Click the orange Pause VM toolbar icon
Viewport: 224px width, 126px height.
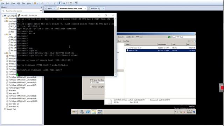tap(35, 3)
